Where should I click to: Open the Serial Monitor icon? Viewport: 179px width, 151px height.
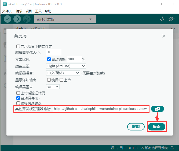click(x=171, y=19)
